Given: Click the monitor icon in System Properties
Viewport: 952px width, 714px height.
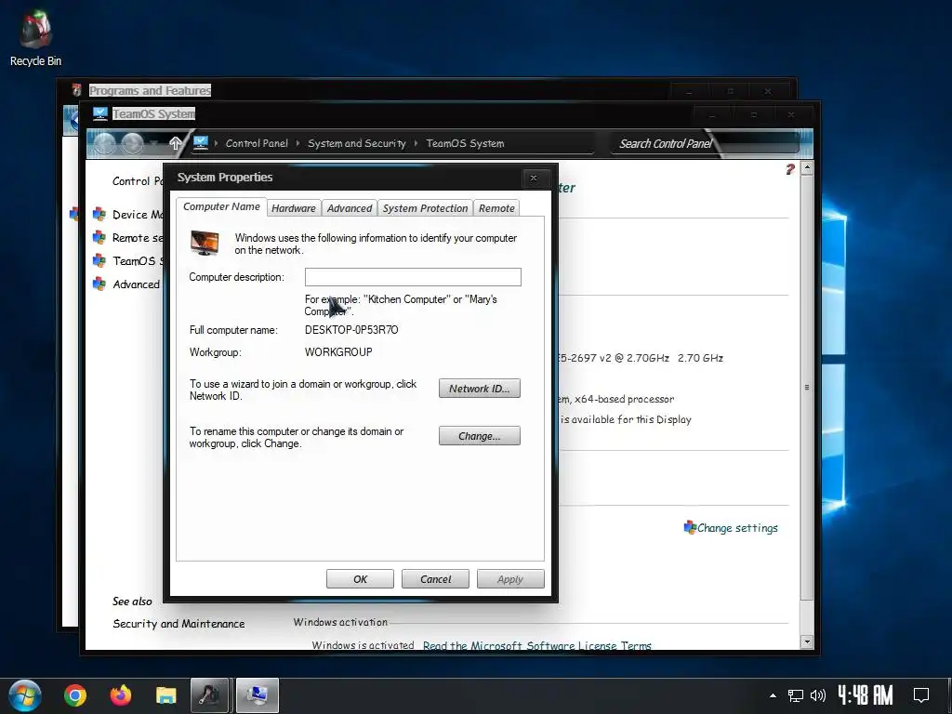Looking at the screenshot, I should pyautogui.click(x=205, y=243).
